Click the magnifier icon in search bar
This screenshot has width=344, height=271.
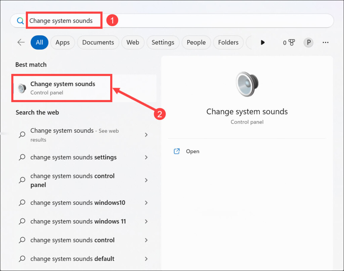pos(20,21)
